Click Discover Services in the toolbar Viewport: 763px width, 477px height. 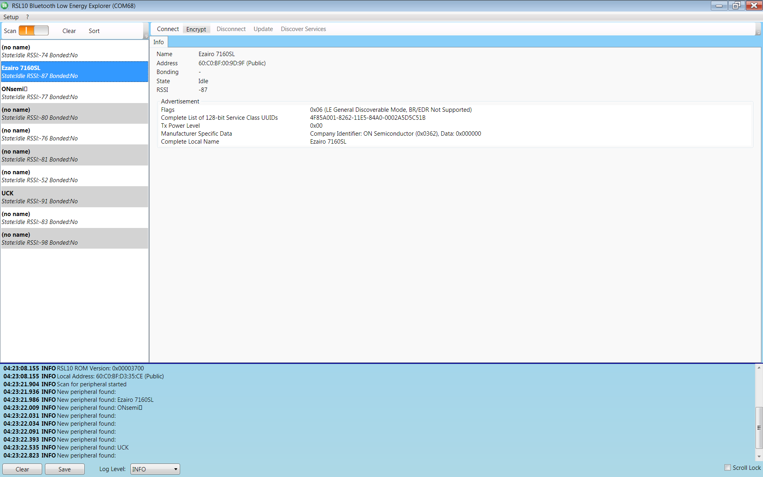pos(303,29)
